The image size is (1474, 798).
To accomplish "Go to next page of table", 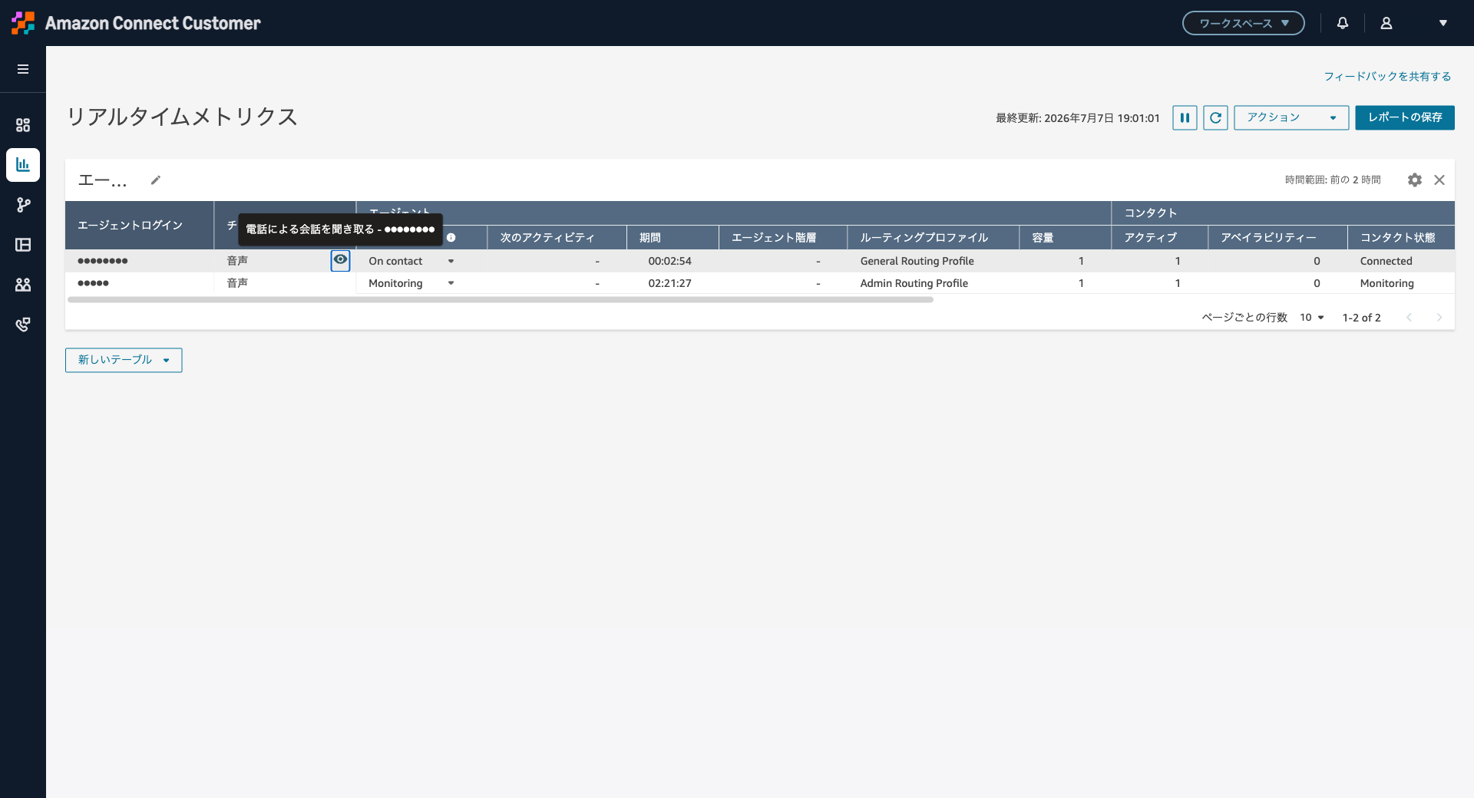I will (1439, 318).
